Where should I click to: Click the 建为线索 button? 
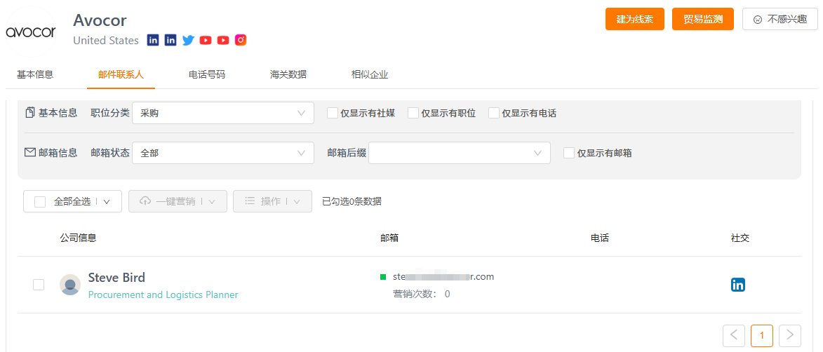(x=634, y=19)
